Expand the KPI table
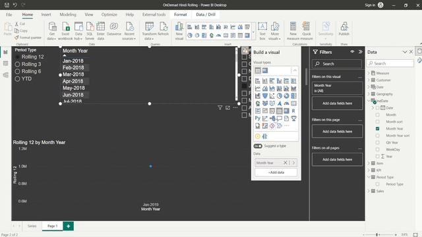The height and width of the screenshot is (237, 422). tap(369, 170)
